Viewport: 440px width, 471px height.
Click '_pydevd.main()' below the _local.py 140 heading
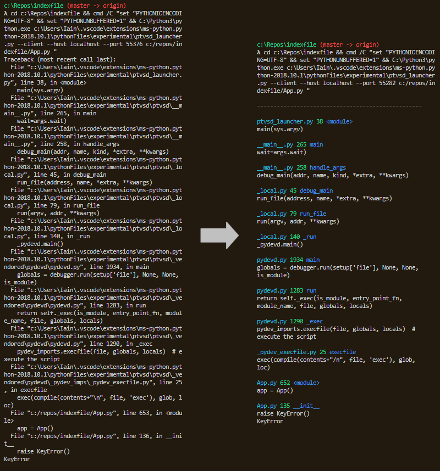[x=280, y=244]
